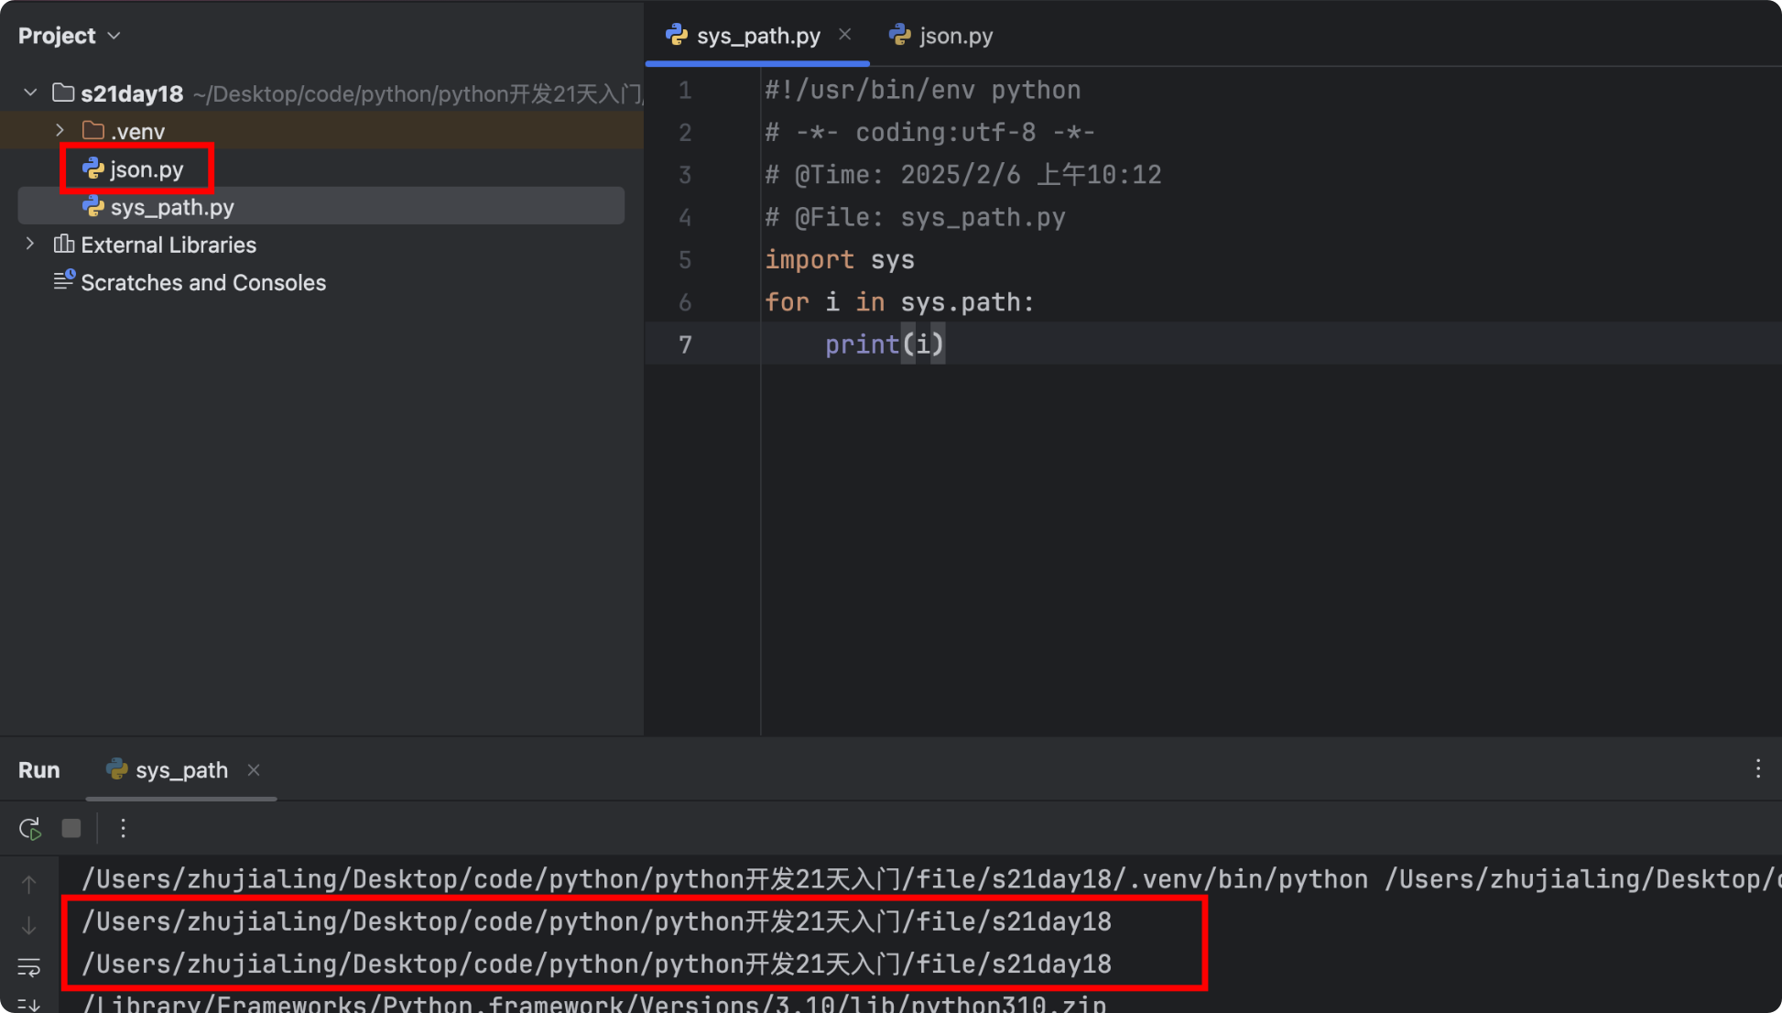
Task: Close the sys_path.py editor tab
Action: point(845,35)
